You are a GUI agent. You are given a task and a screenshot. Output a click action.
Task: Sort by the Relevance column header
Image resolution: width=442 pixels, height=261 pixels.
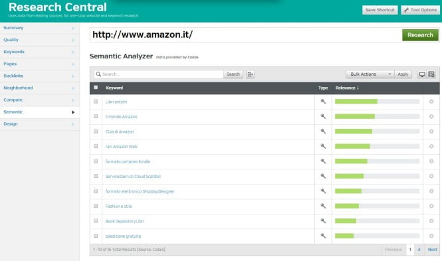[x=347, y=88]
